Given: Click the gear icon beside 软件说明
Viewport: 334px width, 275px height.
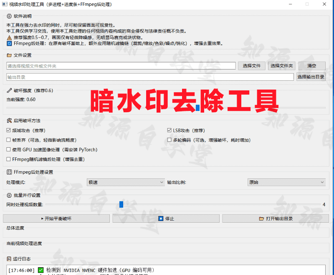Looking at the screenshot, I should pyautogui.click(x=9, y=16).
